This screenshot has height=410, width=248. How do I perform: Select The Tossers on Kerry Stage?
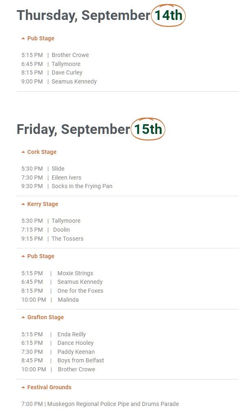pos(68,239)
